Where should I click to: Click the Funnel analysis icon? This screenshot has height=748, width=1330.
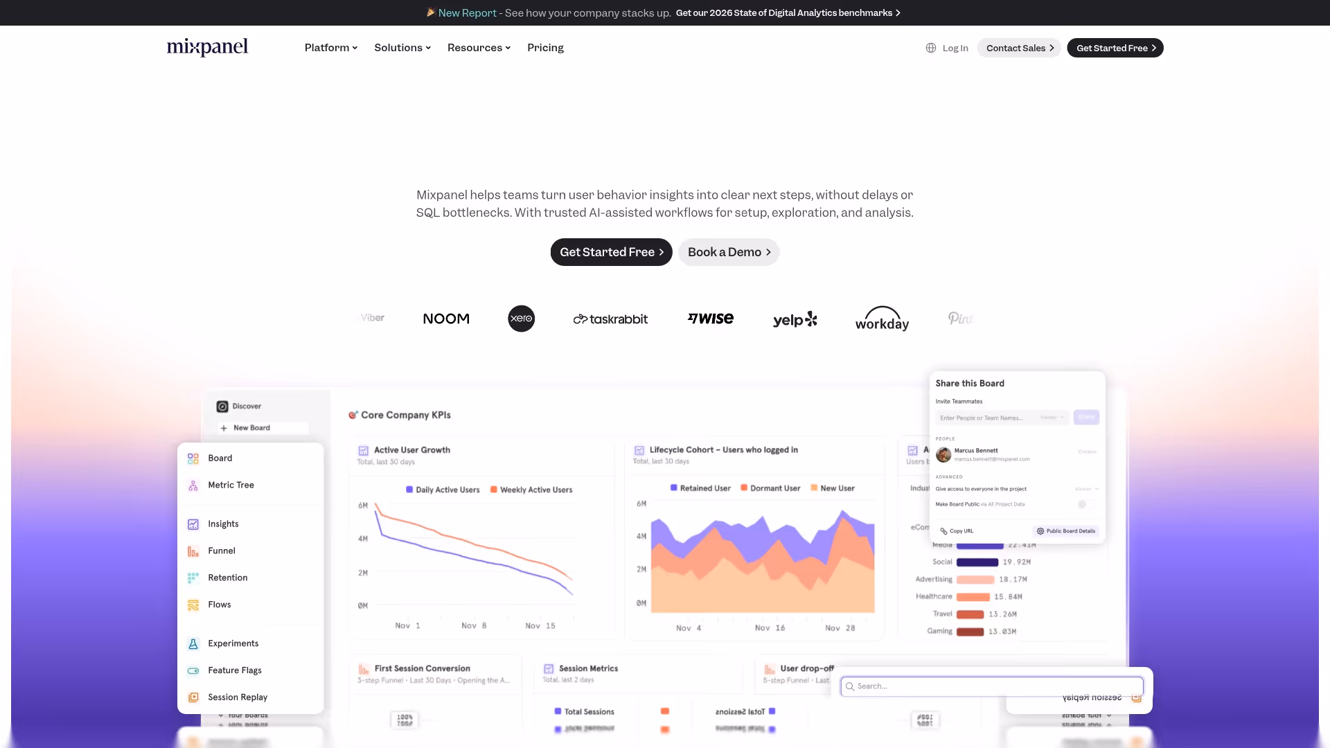193,551
